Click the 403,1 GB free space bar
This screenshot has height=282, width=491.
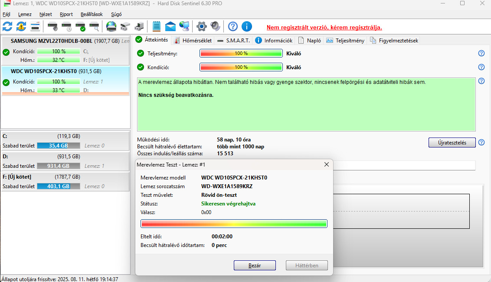[x=59, y=186]
